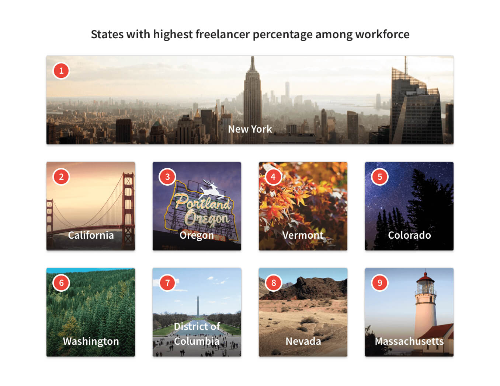
Task: Open the Colorado night sky card
Action: tap(409, 206)
